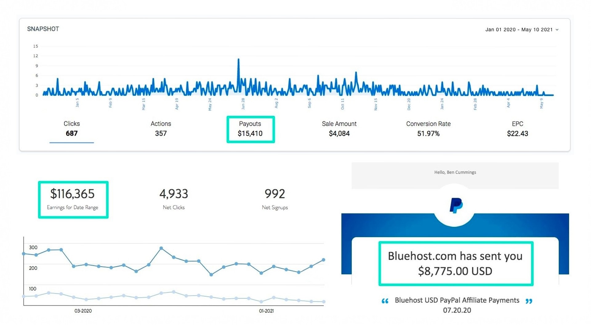The height and width of the screenshot is (332, 591).
Task: Click the 992 Net Signups stat
Action: [x=275, y=199]
